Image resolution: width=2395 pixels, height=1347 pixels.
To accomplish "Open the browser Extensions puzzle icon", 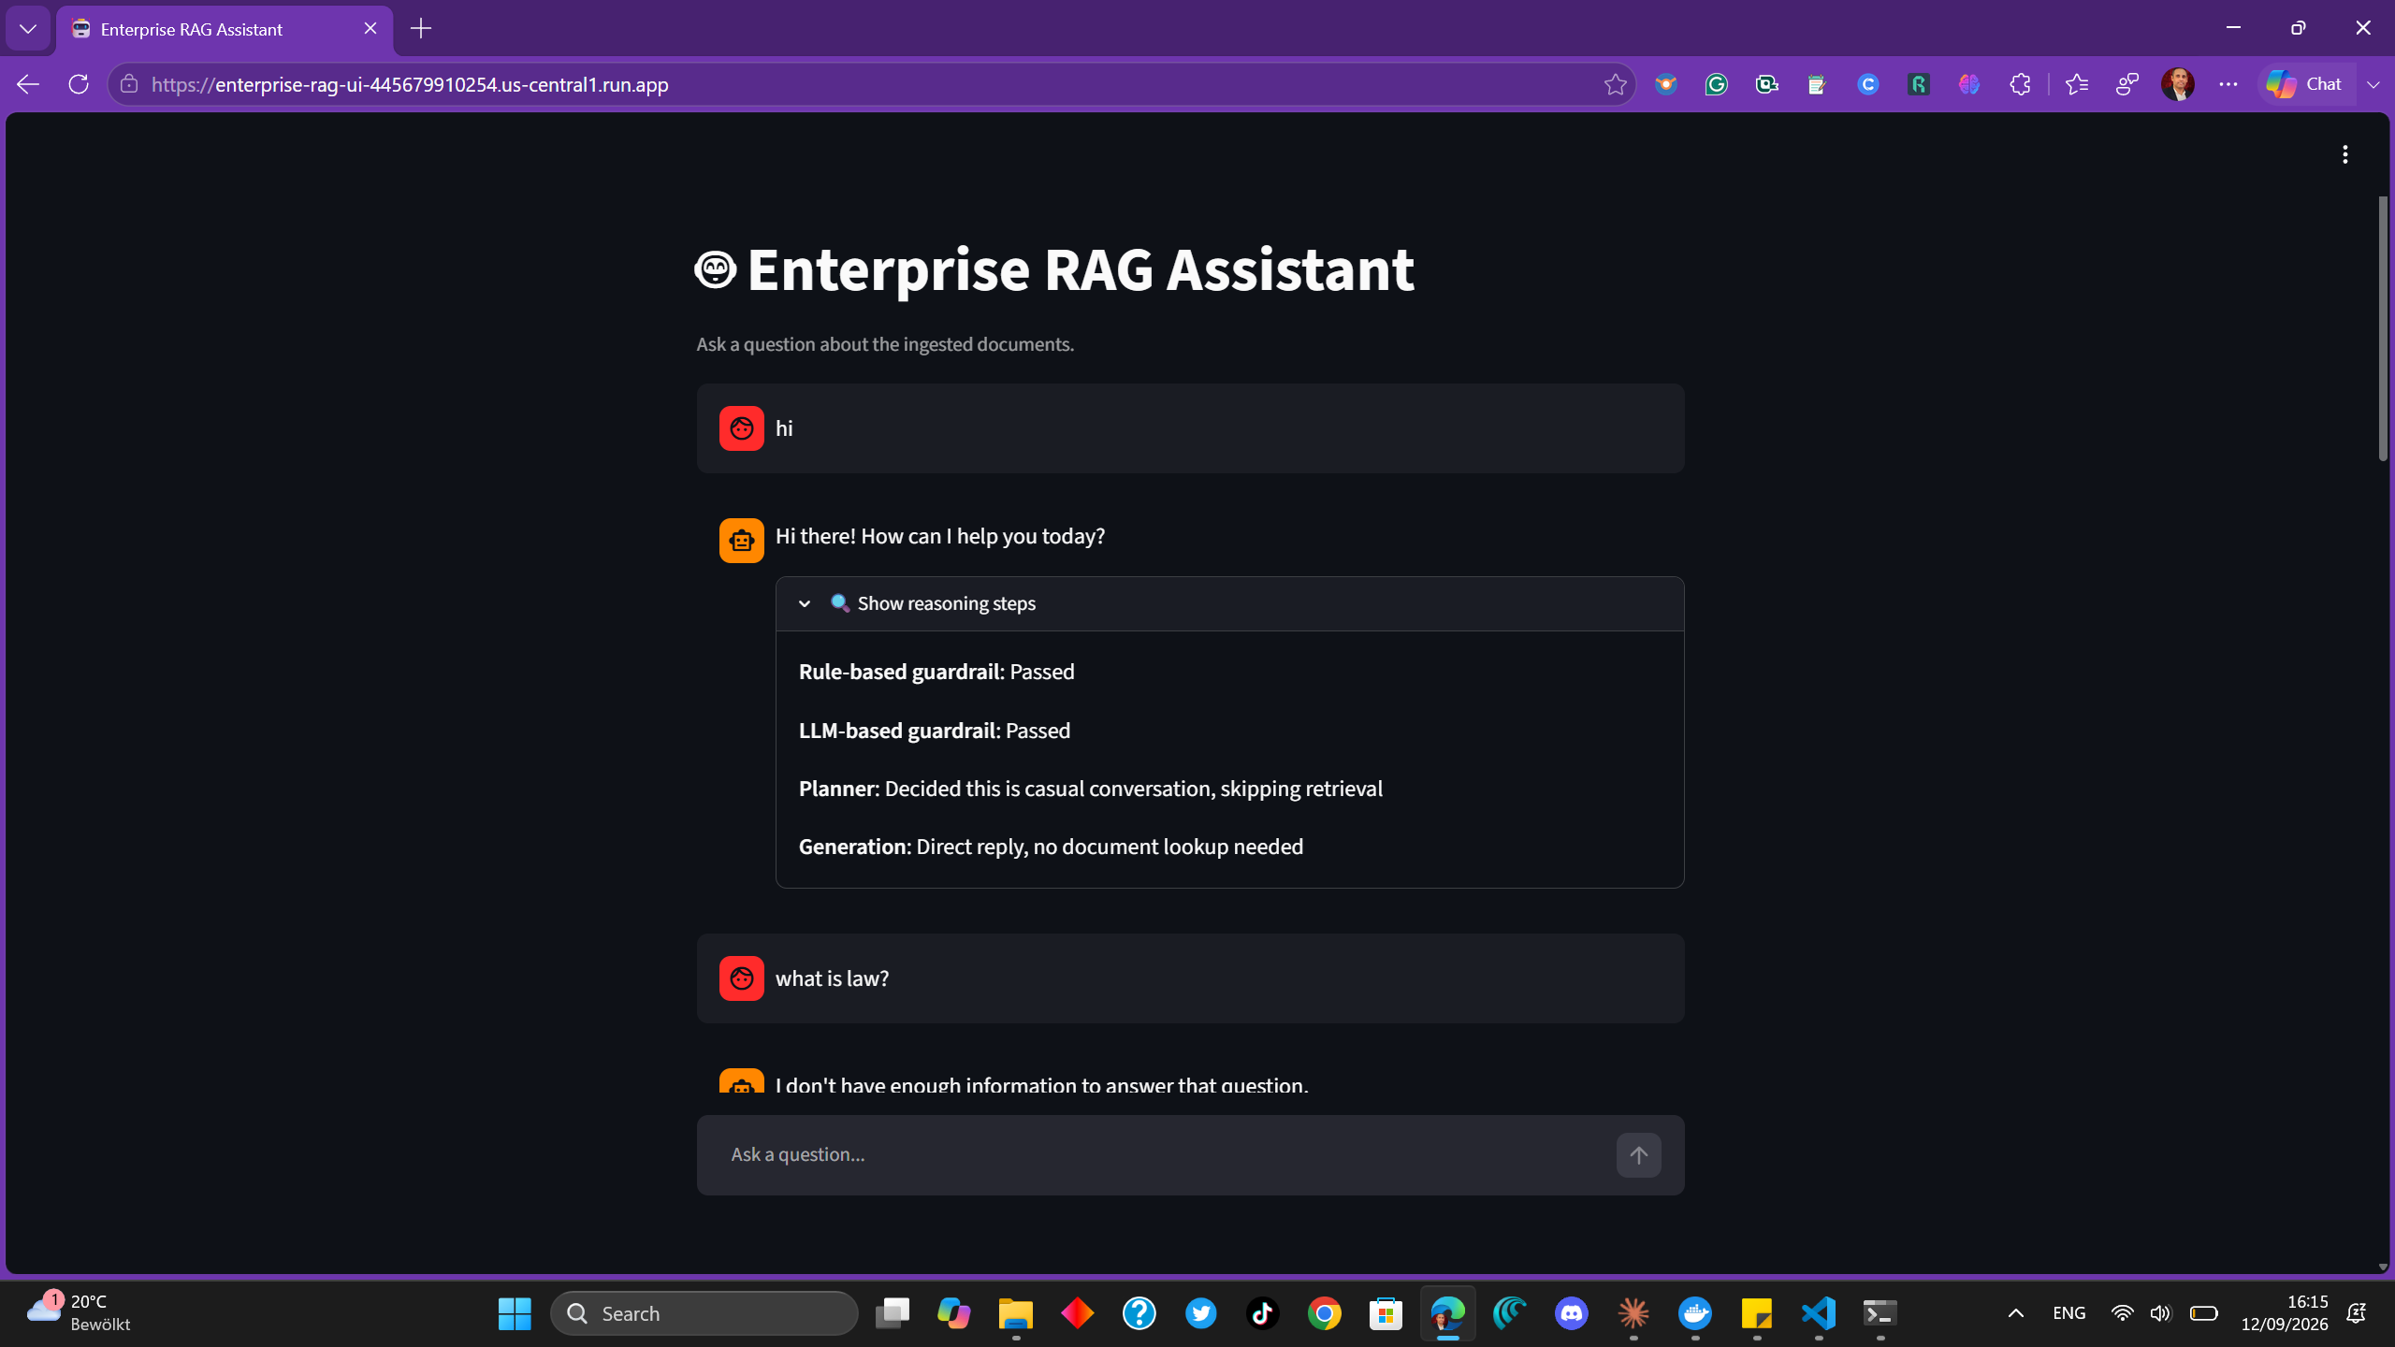I will click(x=2020, y=84).
